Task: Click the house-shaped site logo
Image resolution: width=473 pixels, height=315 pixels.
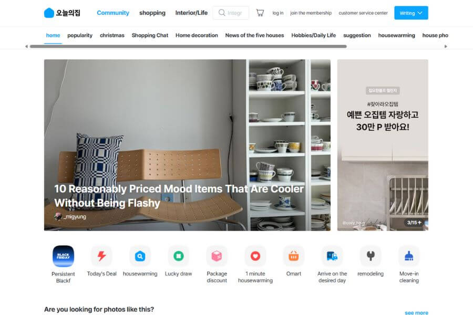Action: [x=49, y=13]
